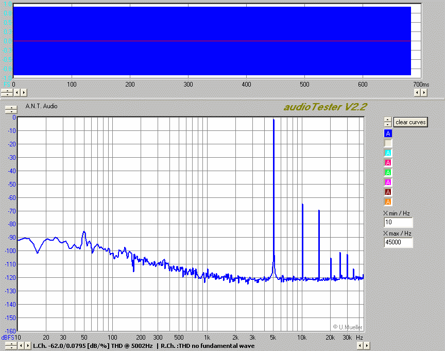Click the left arrow under 700ms label
The image size is (445, 351).
tap(417, 92)
